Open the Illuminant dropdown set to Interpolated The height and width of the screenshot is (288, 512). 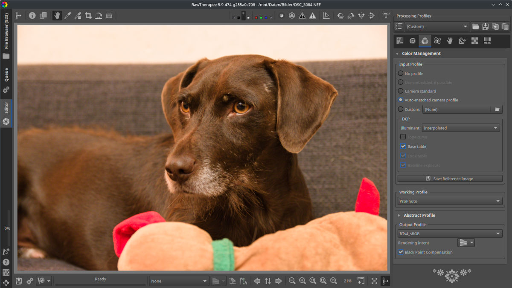(x=461, y=128)
